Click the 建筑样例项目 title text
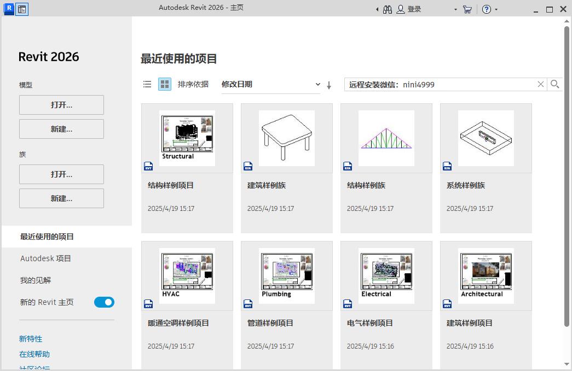Screen dimensions: 572x371 (469, 323)
